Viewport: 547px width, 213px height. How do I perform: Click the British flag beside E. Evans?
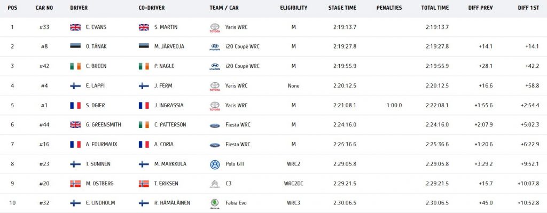tap(75, 27)
